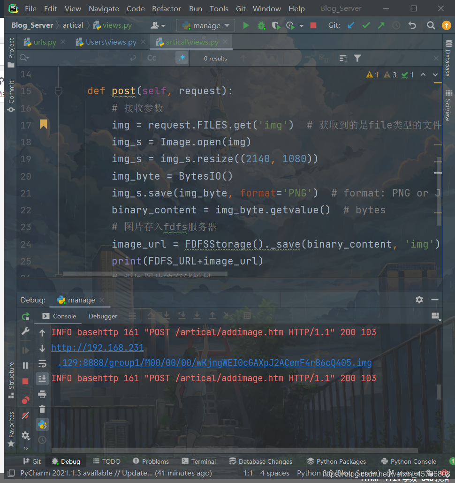Toggle match case Cc in search bar
The width and height of the screenshot is (455, 483).
tap(152, 58)
